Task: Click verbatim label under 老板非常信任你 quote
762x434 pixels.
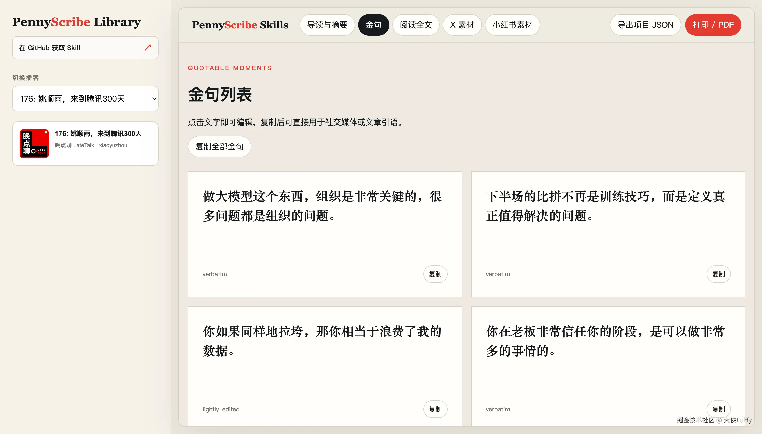Action: (498, 409)
